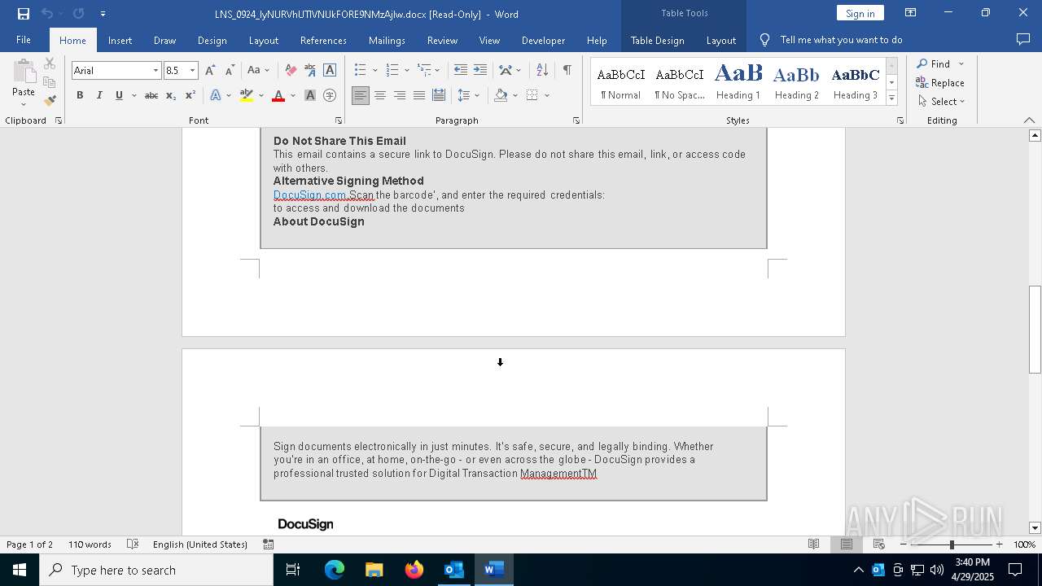
Task: Switch to the Mailings tab
Action: tap(387, 41)
